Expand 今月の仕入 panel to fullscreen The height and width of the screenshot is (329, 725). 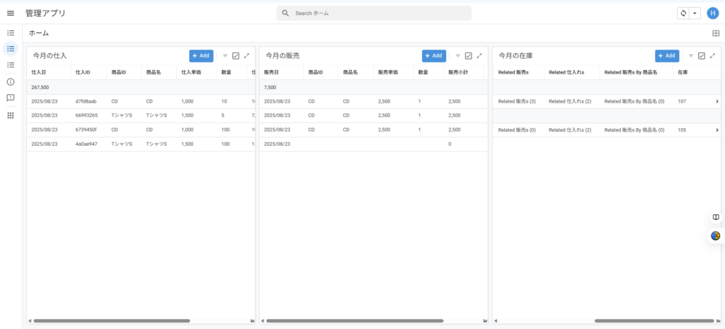[246, 56]
